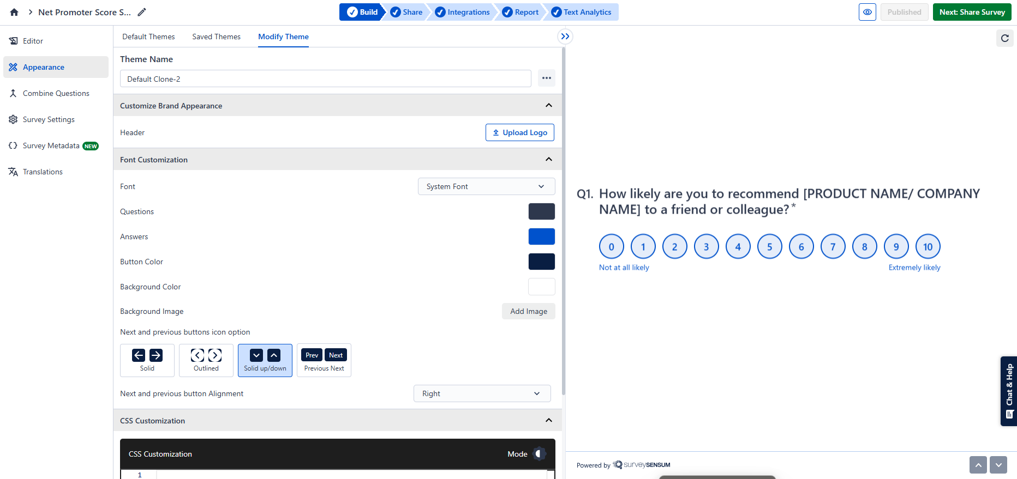The width and height of the screenshot is (1017, 479).
Task: Click the survey preview up arrow button
Action: click(978, 465)
